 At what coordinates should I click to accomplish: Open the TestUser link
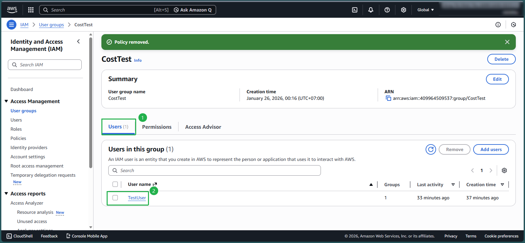coord(137,198)
